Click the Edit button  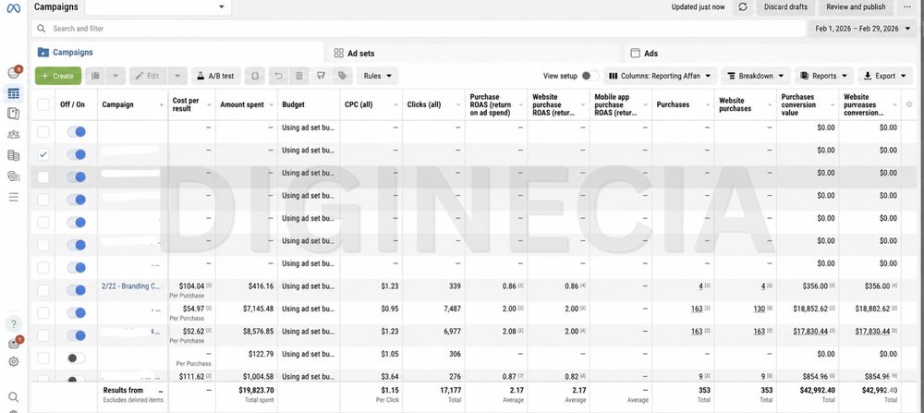[x=148, y=76]
